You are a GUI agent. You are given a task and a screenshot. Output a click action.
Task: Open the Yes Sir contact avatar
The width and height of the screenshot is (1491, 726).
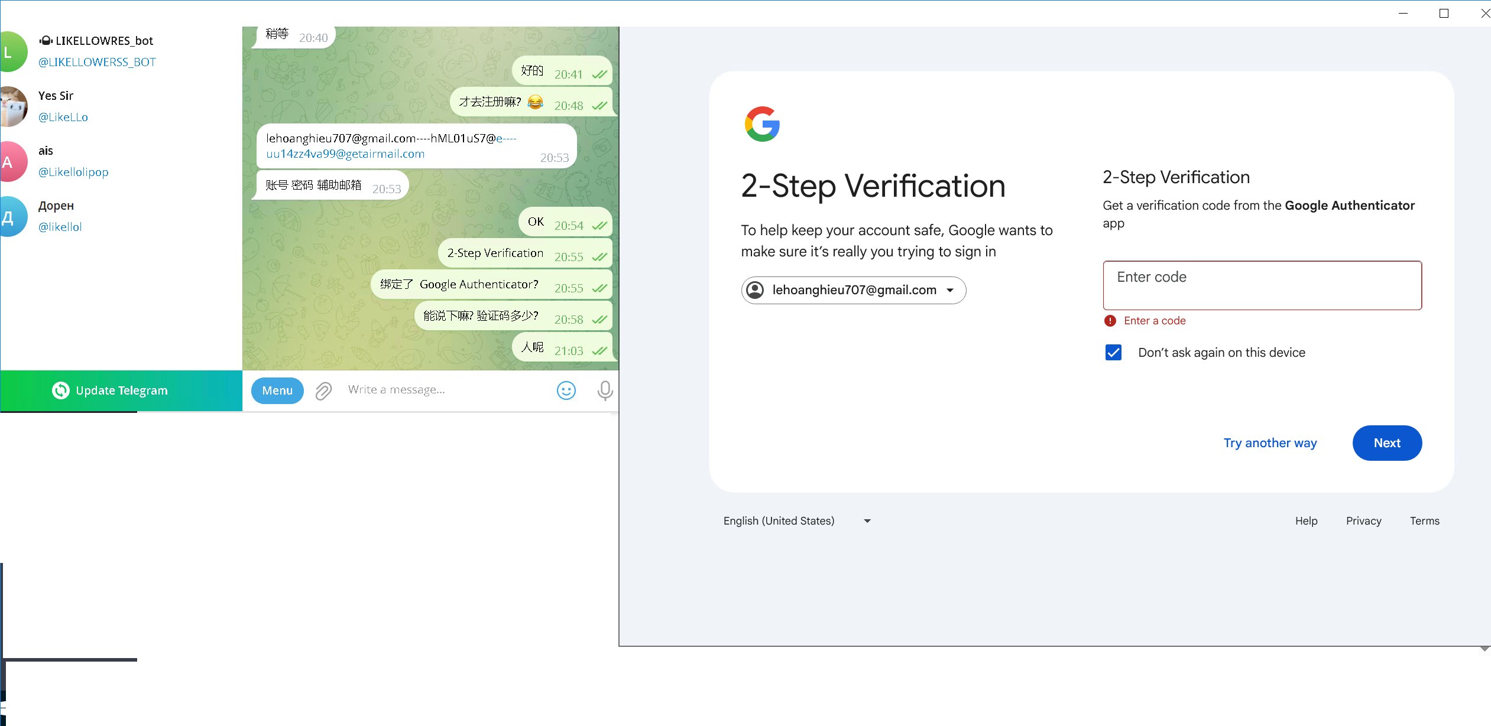(x=13, y=106)
